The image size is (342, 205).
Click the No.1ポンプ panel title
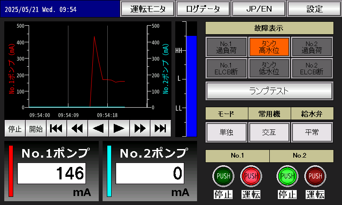click(56, 153)
